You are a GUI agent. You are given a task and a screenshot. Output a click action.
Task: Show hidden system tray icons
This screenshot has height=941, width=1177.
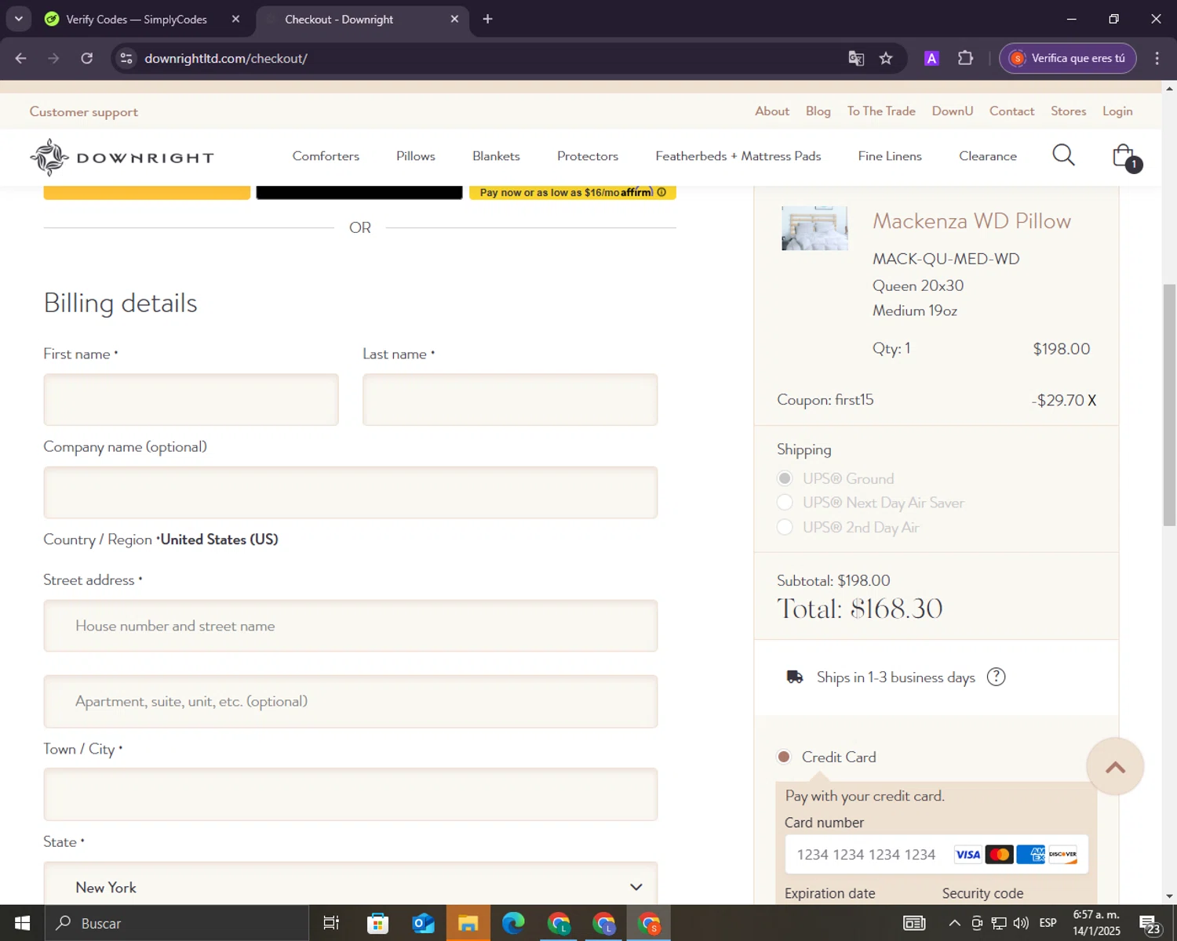pyautogui.click(x=954, y=923)
